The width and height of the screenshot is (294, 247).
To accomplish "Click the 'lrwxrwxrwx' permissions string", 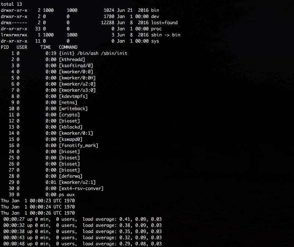I will [14, 35].
